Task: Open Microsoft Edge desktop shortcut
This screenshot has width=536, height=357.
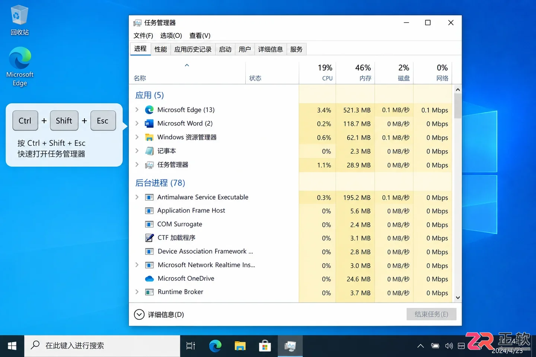Action: pos(20,67)
